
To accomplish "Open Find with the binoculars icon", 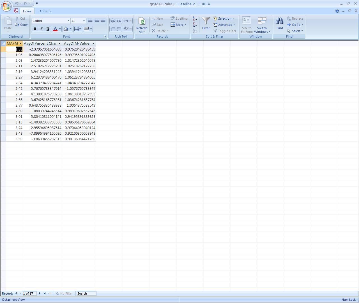I will click(280, 21).
